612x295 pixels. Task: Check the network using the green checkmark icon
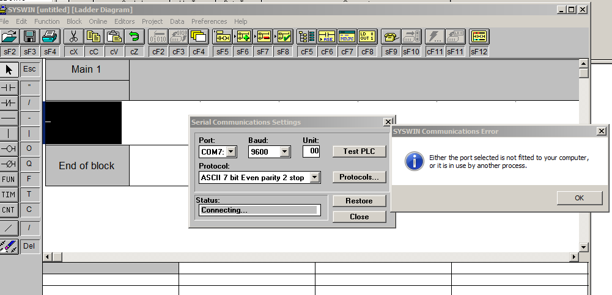point(283,37)
